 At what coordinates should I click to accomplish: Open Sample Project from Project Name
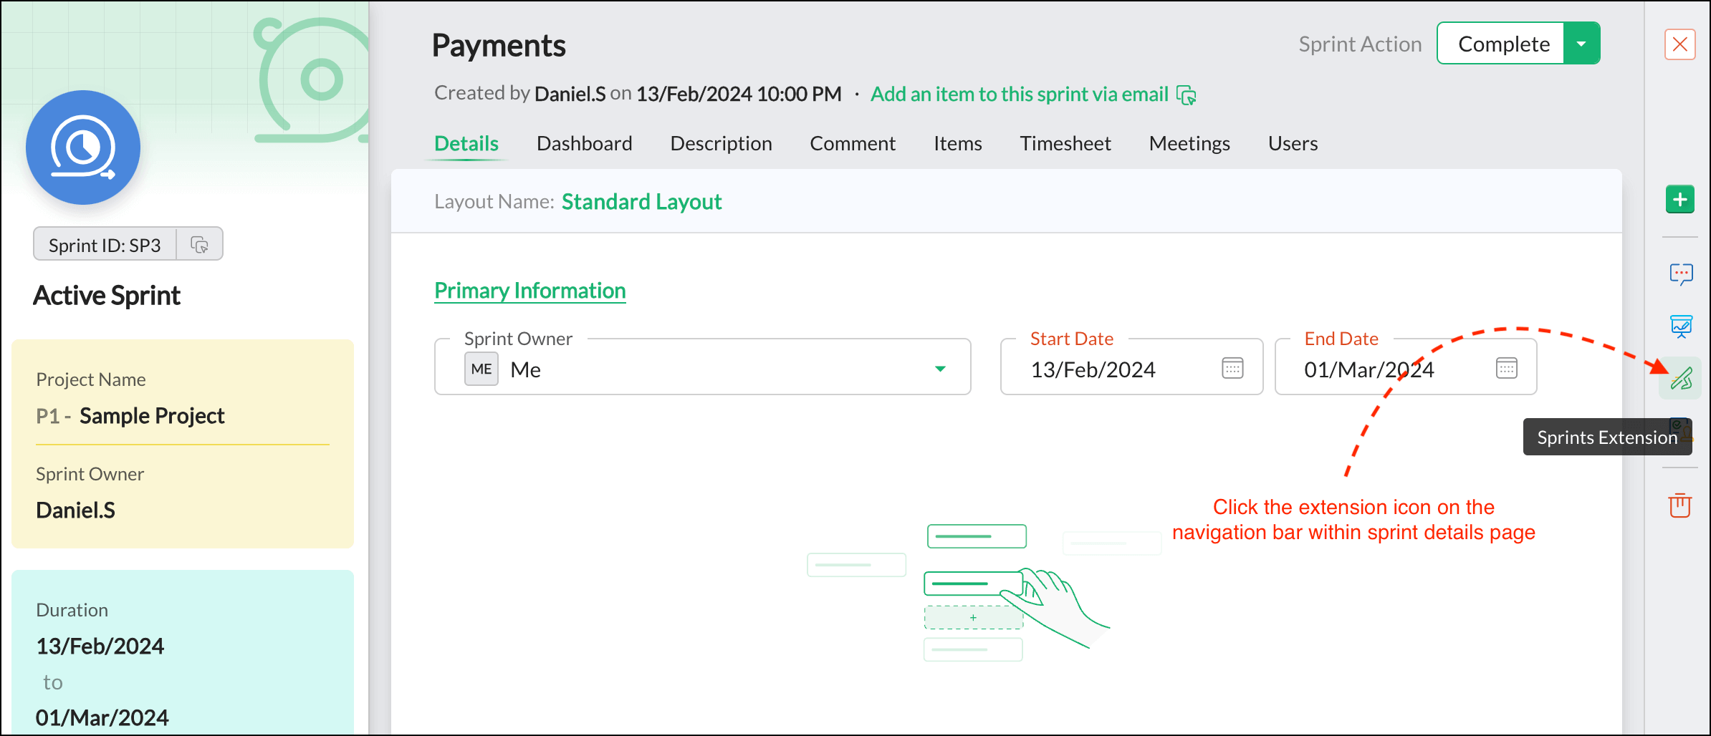[x=152, y=415]
